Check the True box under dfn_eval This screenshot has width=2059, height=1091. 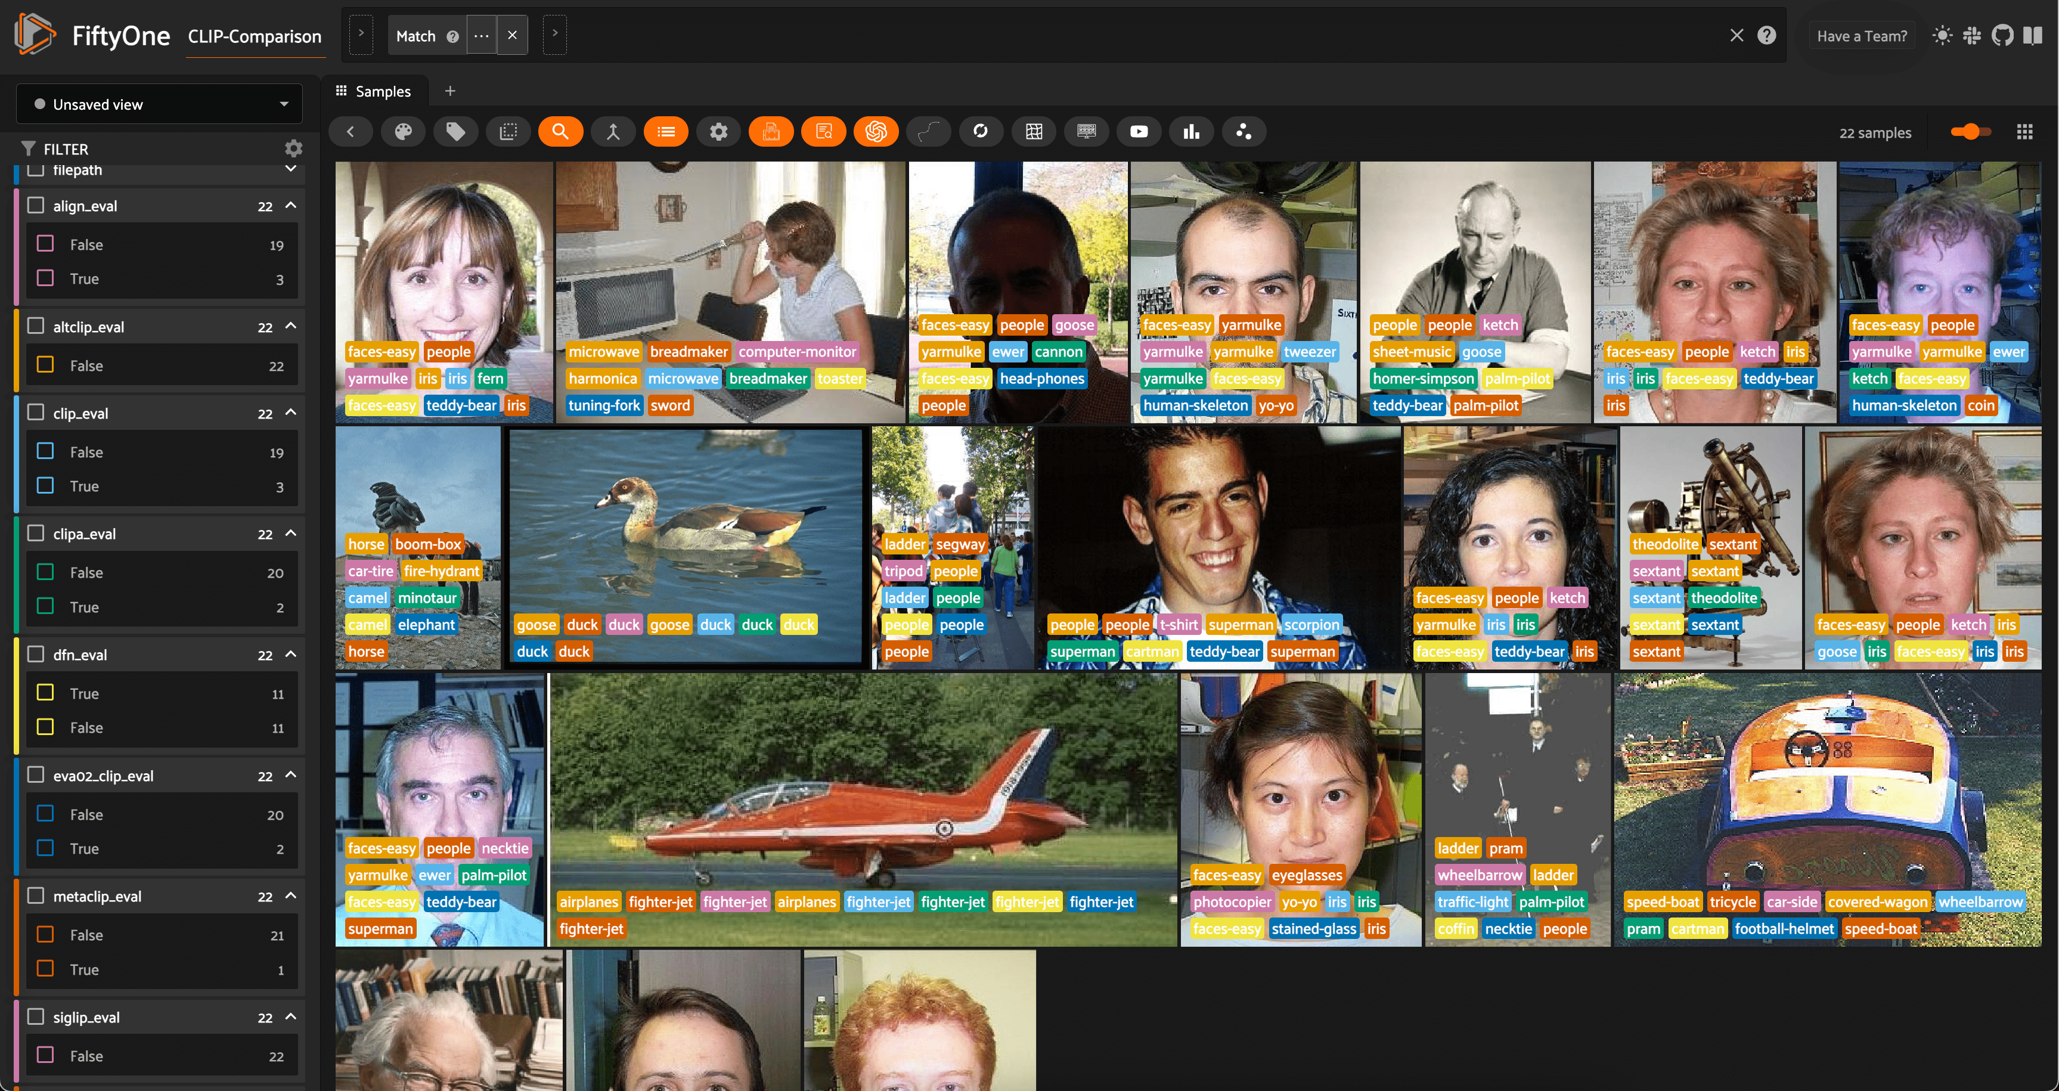45,693
